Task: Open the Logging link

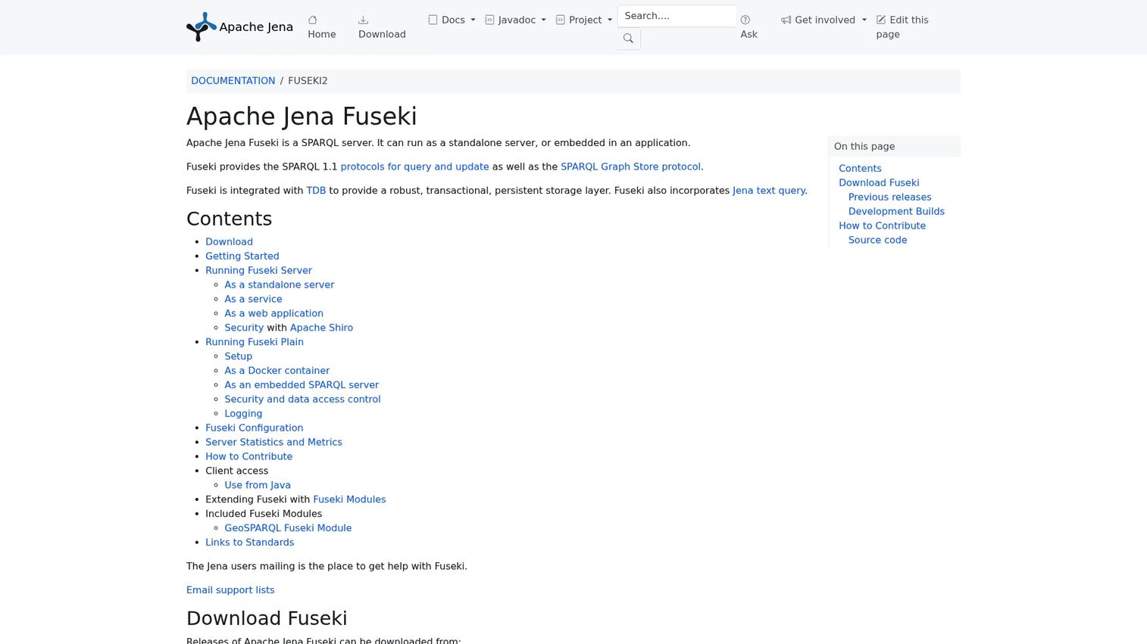Action: click(x=243, y=414)
